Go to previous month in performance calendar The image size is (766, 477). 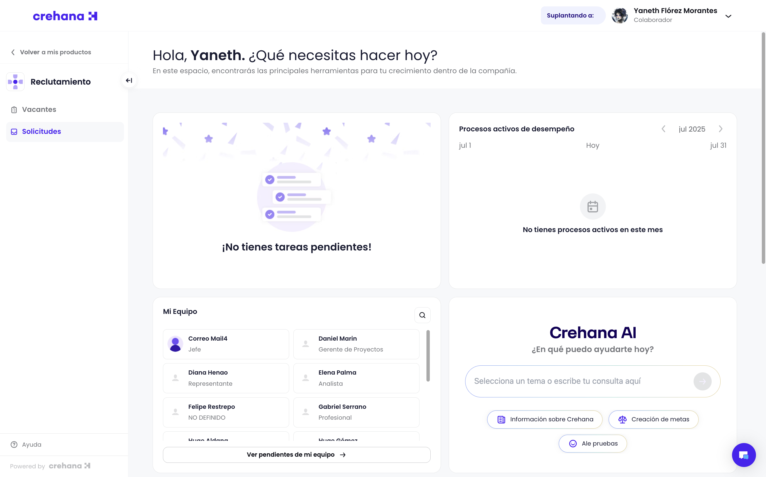[663, 129]
